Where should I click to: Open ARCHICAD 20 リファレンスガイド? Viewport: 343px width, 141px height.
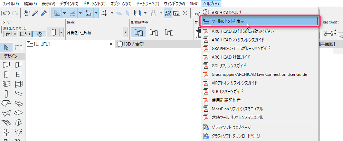[238, 40]
